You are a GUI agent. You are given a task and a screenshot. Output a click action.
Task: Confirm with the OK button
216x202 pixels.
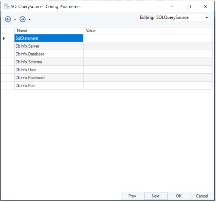179,196
